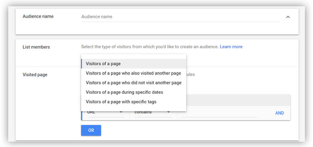The image size is (313, 147).
Task: Click the Audience name text field
Action: pos(180,17)
